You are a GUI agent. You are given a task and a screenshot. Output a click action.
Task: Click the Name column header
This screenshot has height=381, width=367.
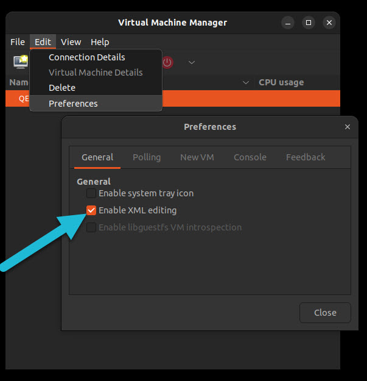click(19, 83)
